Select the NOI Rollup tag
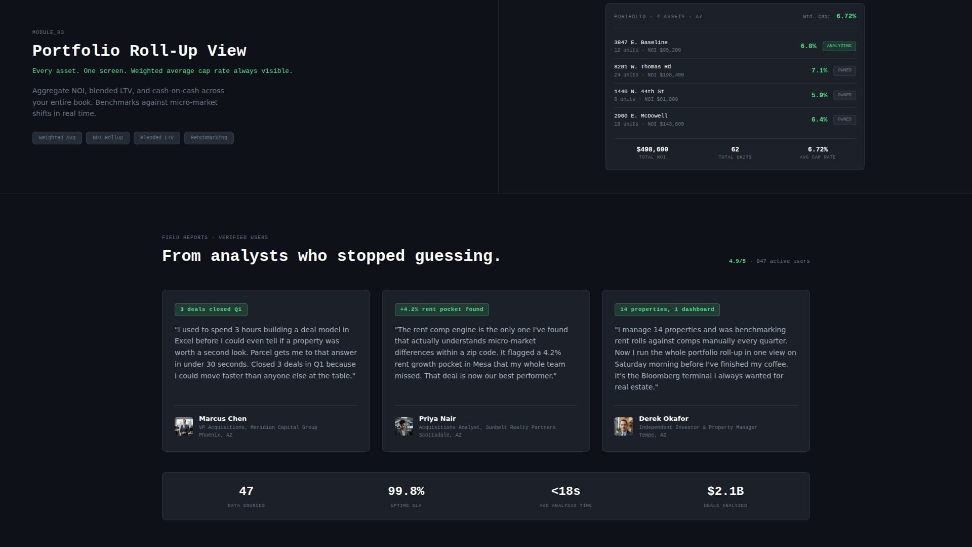The width and height of the screenshot is (972, 547). (107, 138)
